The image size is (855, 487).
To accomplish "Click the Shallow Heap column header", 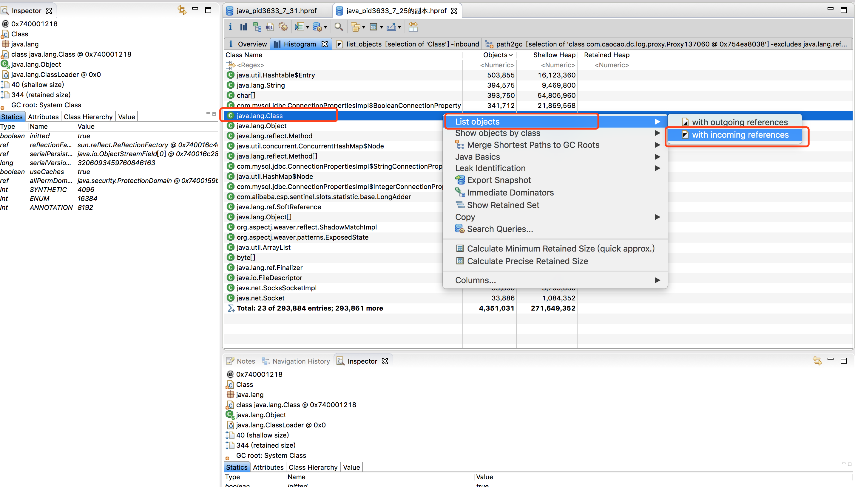I will [x=547, y=55].
